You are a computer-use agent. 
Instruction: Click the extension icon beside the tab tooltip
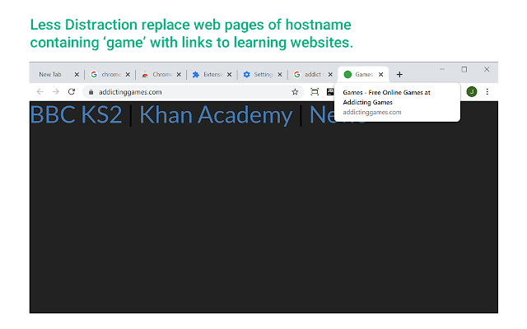(330, 91)
